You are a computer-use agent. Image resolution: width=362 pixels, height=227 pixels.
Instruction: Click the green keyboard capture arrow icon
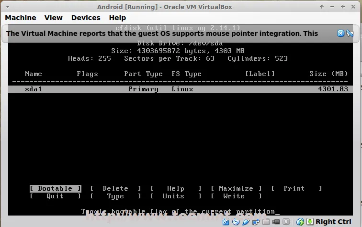pyautogui.click(x=310, y=222)
